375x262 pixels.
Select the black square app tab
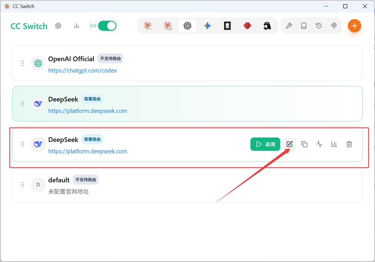[x=227, y=26]
